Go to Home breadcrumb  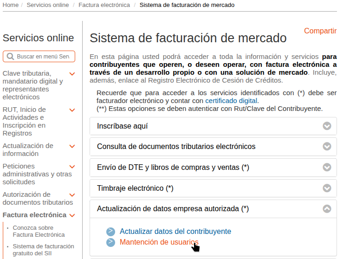point(10,5)
